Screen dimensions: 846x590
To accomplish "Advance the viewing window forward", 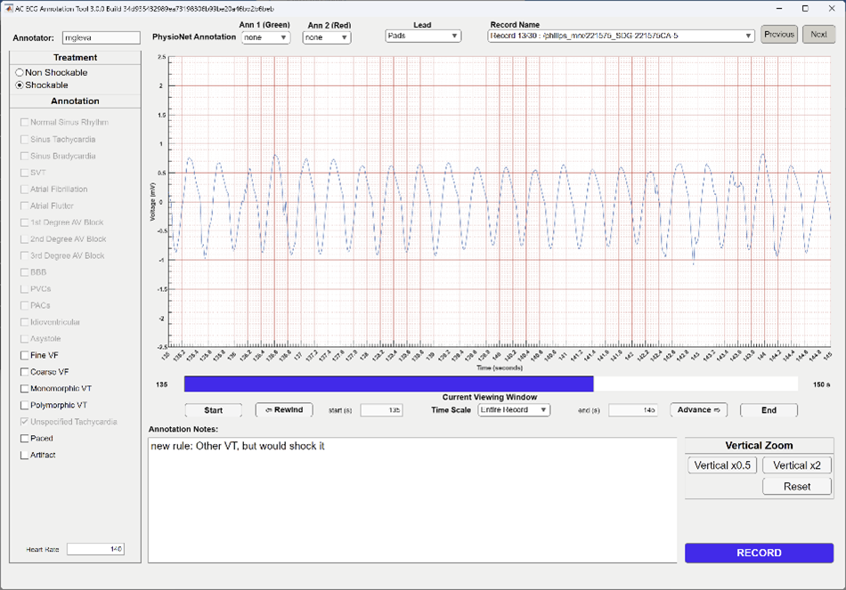I will (698, 410).
